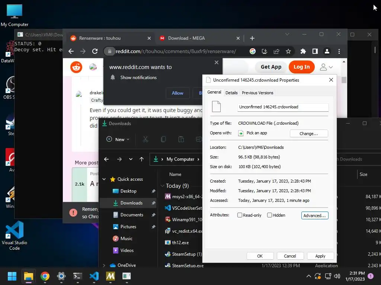Reload the Reddit page in Chrome
This screenshot has width=381, height=285.
[95, 51]
